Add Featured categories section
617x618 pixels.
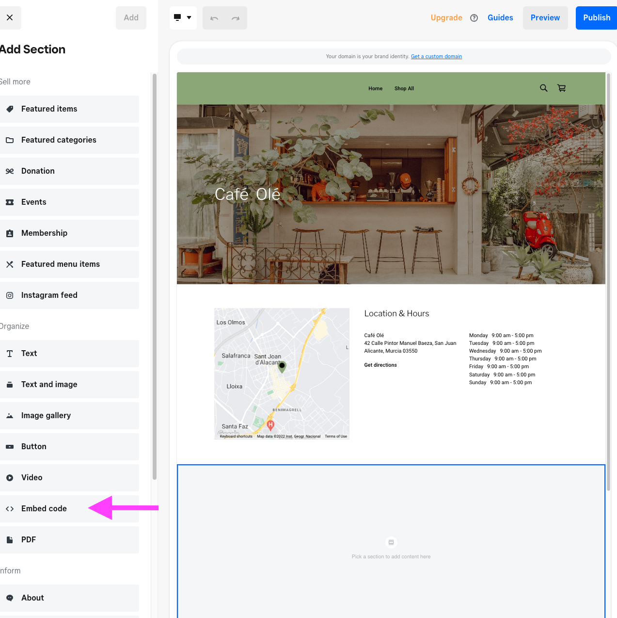coord(69,140)
